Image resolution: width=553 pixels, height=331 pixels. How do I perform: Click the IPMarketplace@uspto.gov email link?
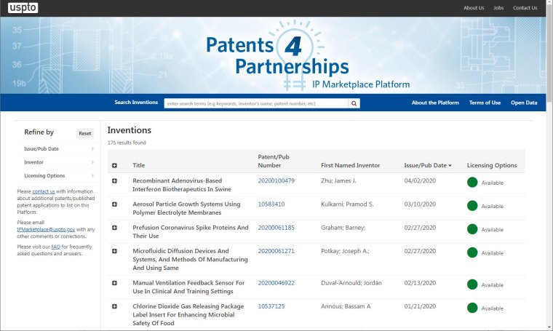coord(46,229)
